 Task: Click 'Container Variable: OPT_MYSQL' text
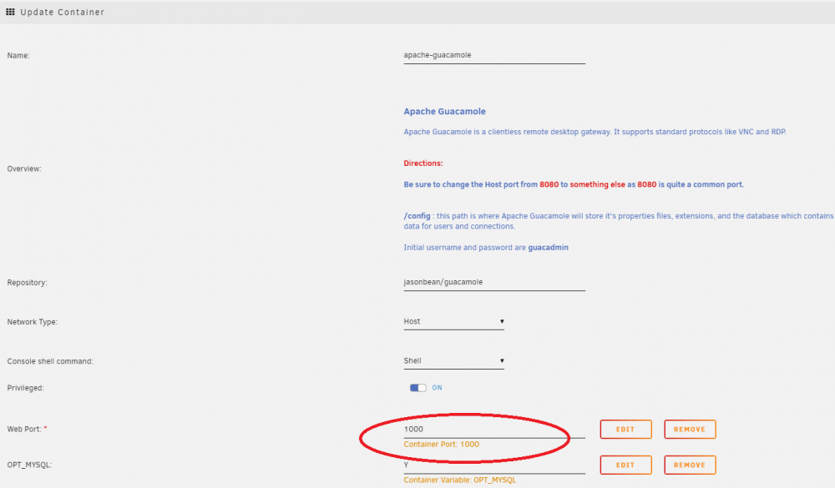pos(460,480)
